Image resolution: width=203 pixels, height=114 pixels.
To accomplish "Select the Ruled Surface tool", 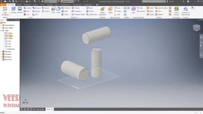I will 161,8.
